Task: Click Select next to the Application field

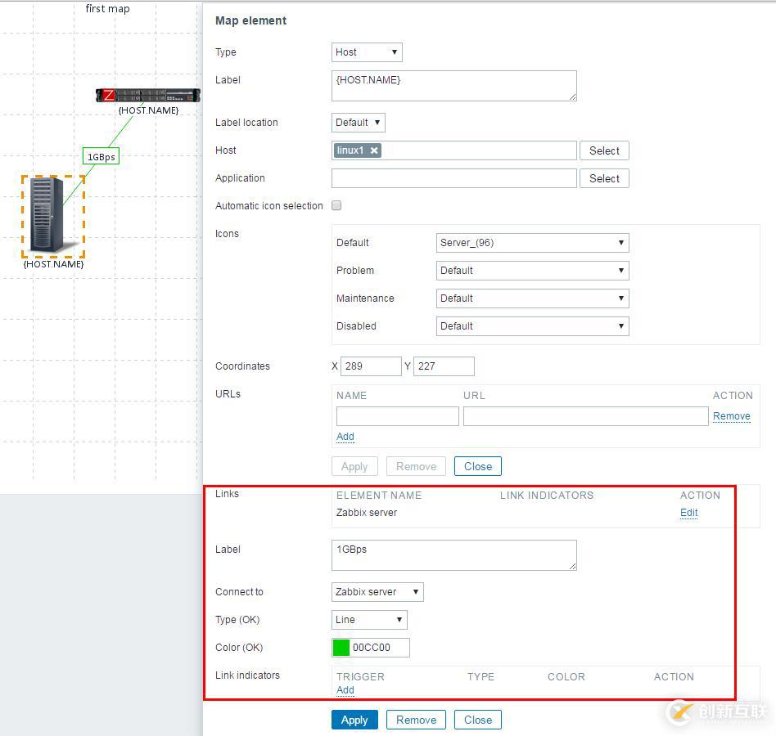Action: 604,177
